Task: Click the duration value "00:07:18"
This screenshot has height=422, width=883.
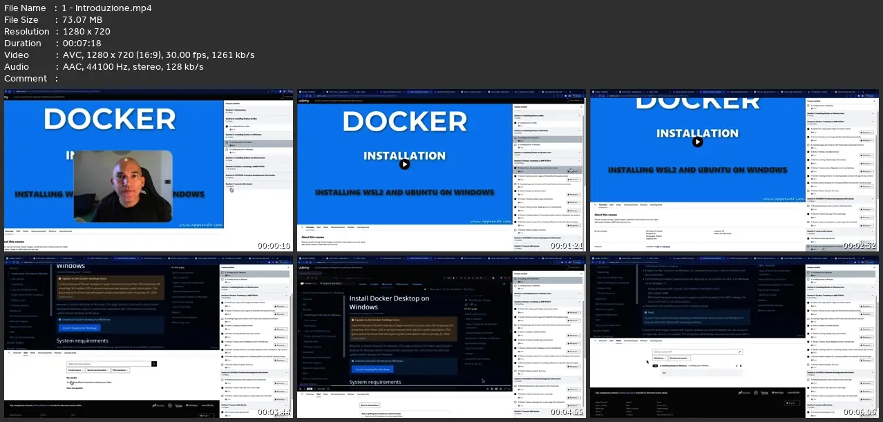Action: tap(82, 44)
